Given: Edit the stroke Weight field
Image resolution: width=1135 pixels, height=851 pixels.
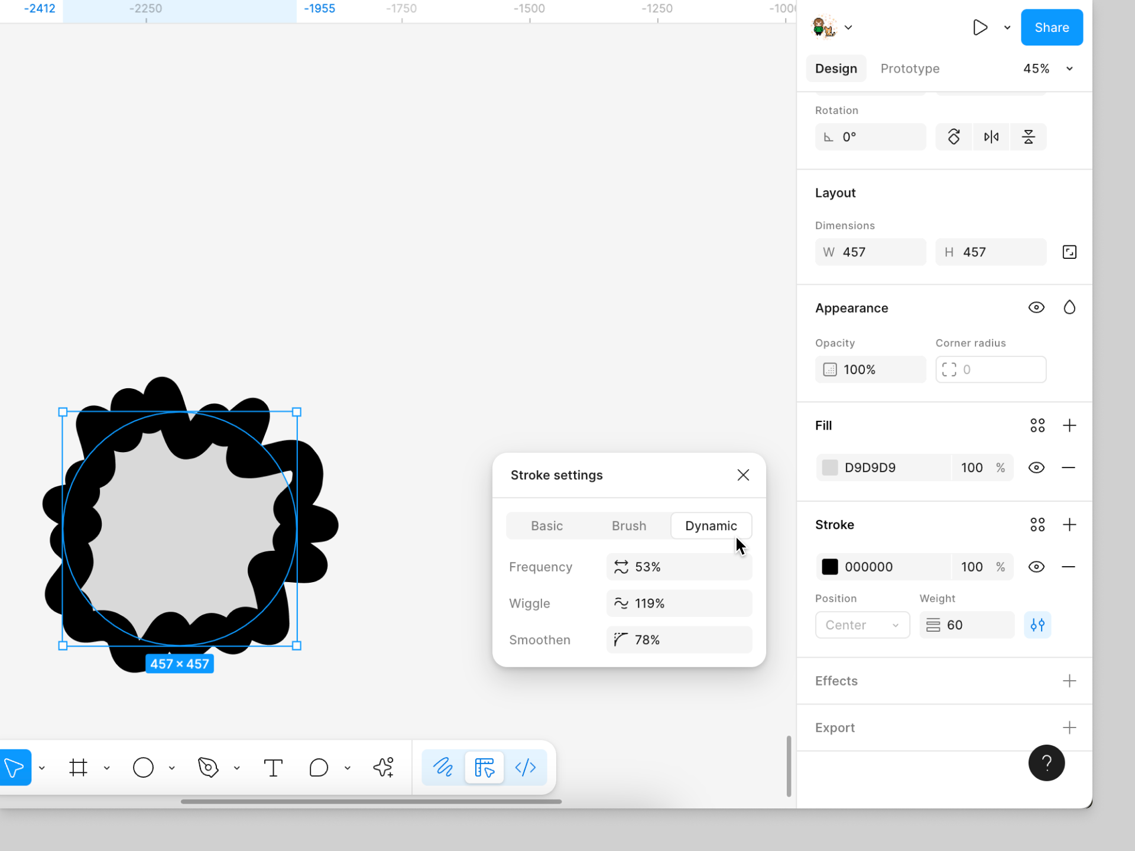Looking at the screenshot, I should click(x=967, y=625).
